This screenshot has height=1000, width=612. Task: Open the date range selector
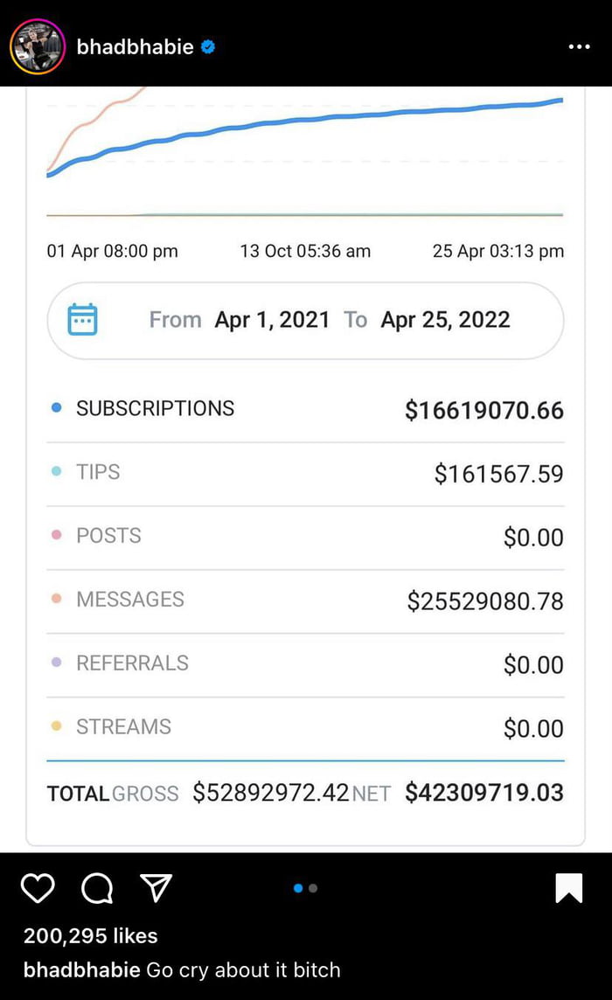click(x=306, y=320)
